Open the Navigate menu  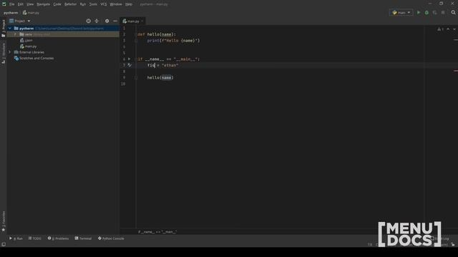(x=43, y=4)
